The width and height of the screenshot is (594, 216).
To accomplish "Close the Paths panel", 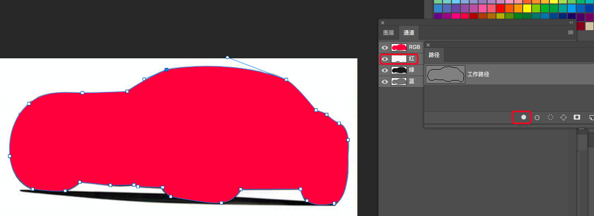I will (x=428, y=45).
